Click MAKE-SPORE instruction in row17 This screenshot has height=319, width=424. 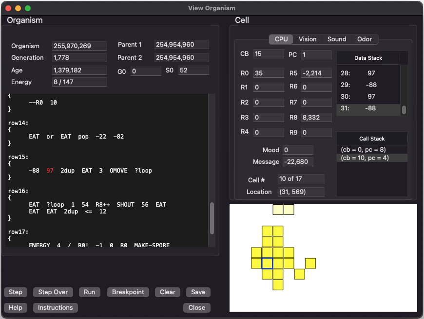[152, 245]
